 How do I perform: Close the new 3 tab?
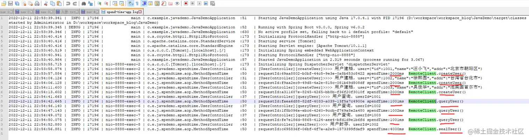click(51, 12)
